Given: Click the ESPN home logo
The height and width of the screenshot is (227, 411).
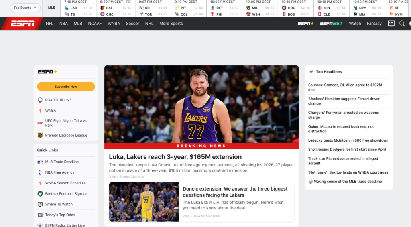Looking at the screenshot, I should coord(22,24).
